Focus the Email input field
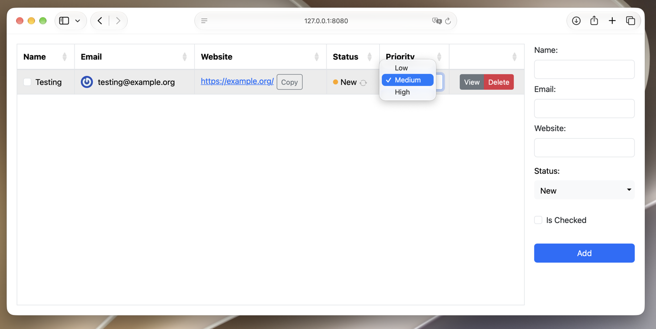 click(x=584, y=108)
